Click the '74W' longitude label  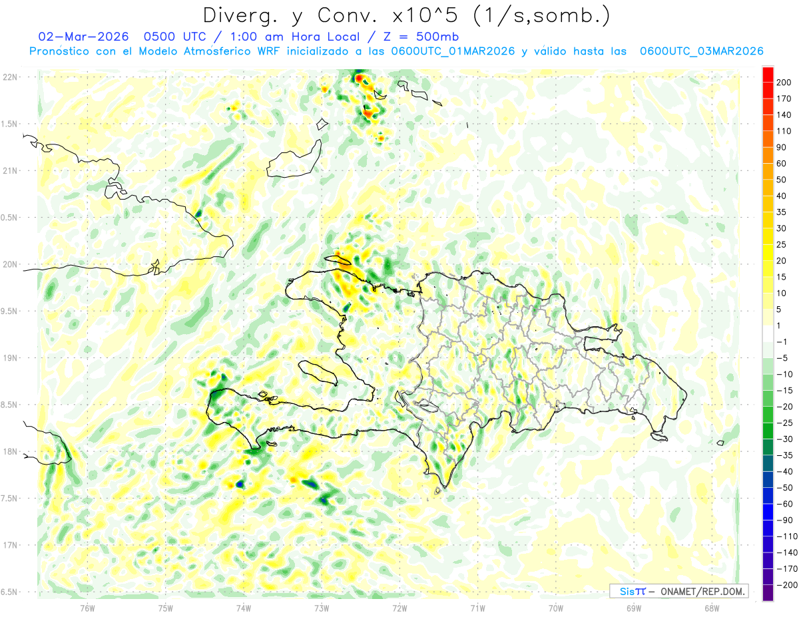[244, 607]
